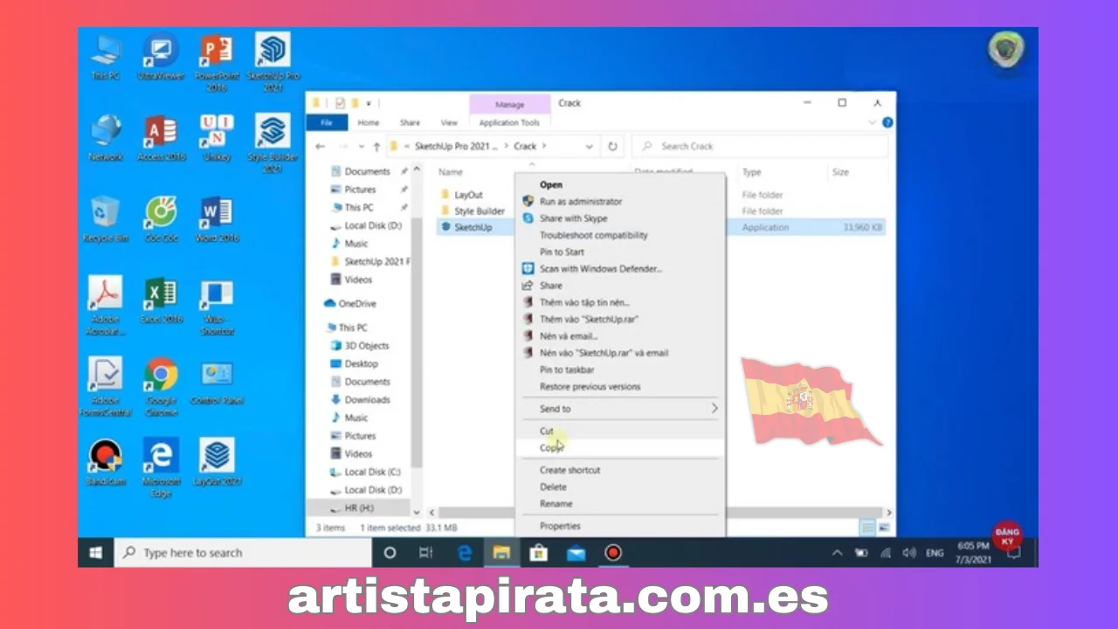1118x629 pixels.
Task: Open the Mail app on the taskbar
Action: click(x=576, y=552)
